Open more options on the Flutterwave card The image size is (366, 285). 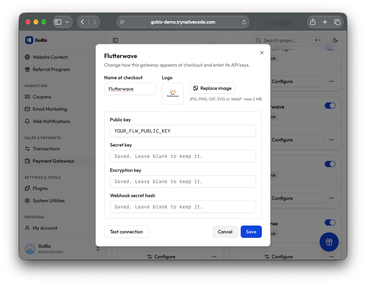pos(332,140)
